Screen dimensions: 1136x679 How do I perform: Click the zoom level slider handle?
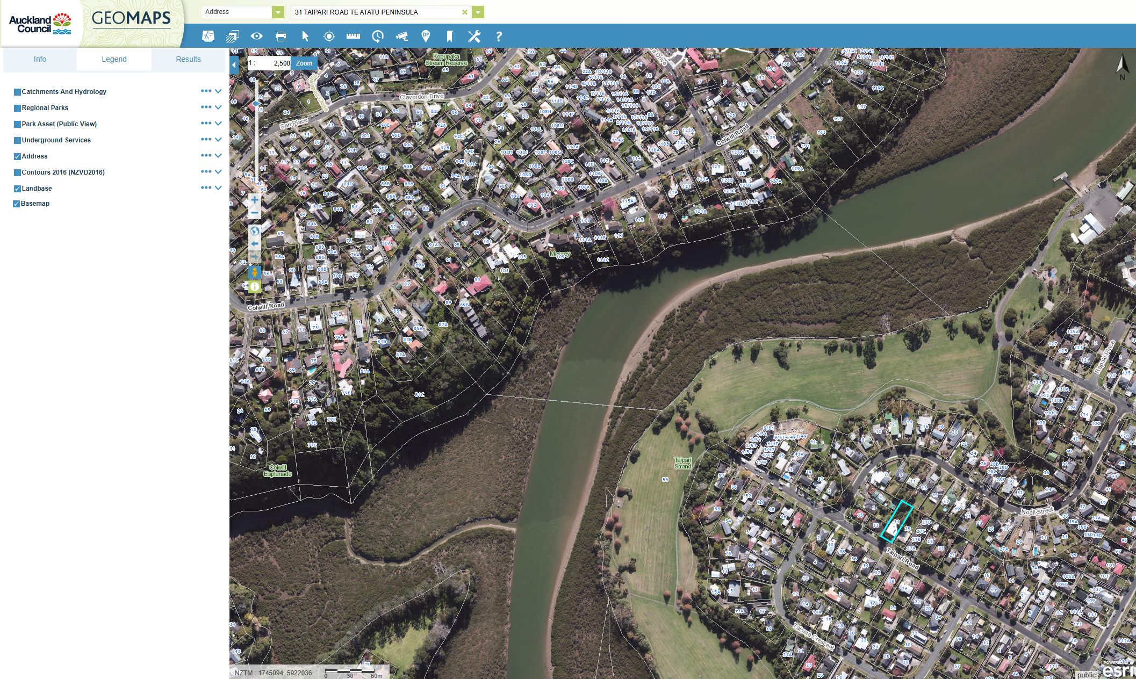click(x=257, y=103)
